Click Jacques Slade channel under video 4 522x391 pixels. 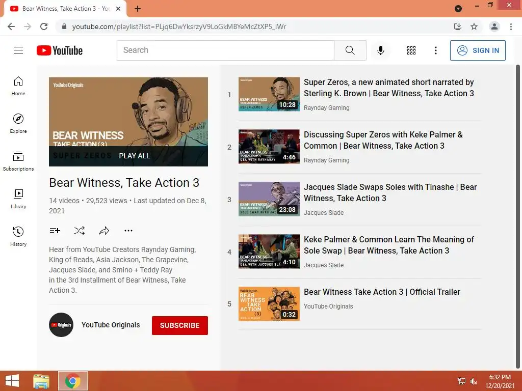click(324, 265)
